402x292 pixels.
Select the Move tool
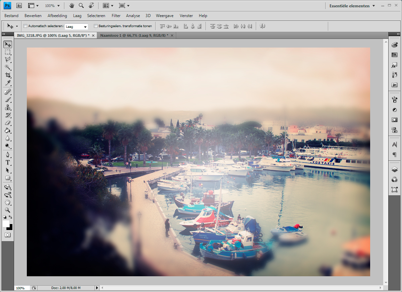point(8,45)
